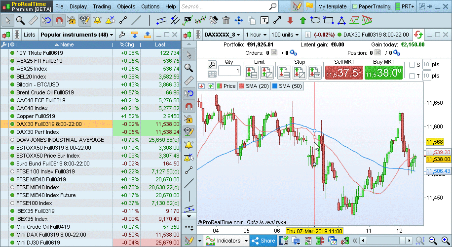Viewport: 452px width, 247px height.
Task: Select the triangle drawing tool
Action: pos(341,20)
